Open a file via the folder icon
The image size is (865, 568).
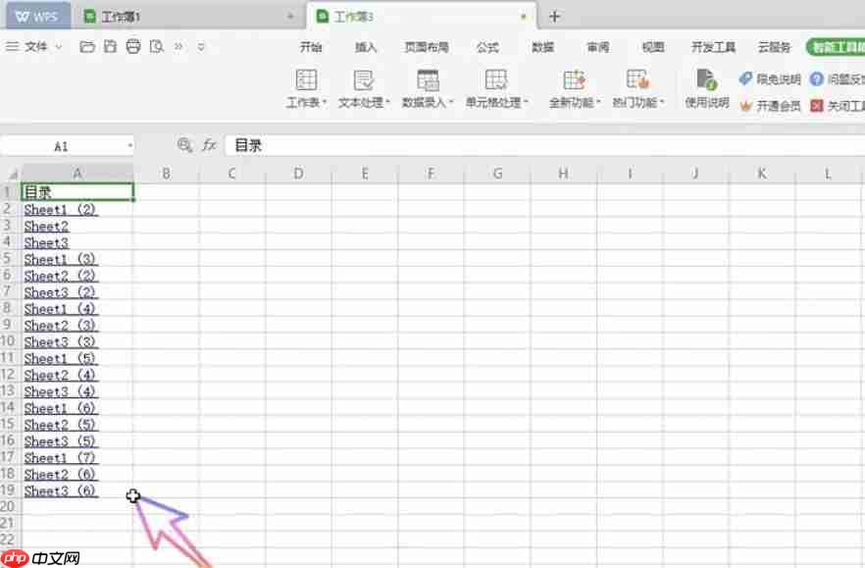pos(86,46)
